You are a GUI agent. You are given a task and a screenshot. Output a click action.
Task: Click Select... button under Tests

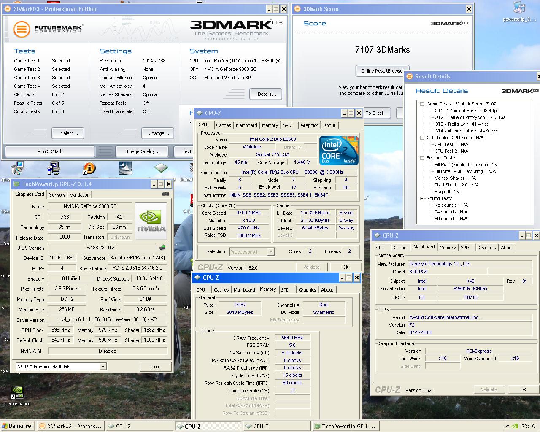(67, 133)
